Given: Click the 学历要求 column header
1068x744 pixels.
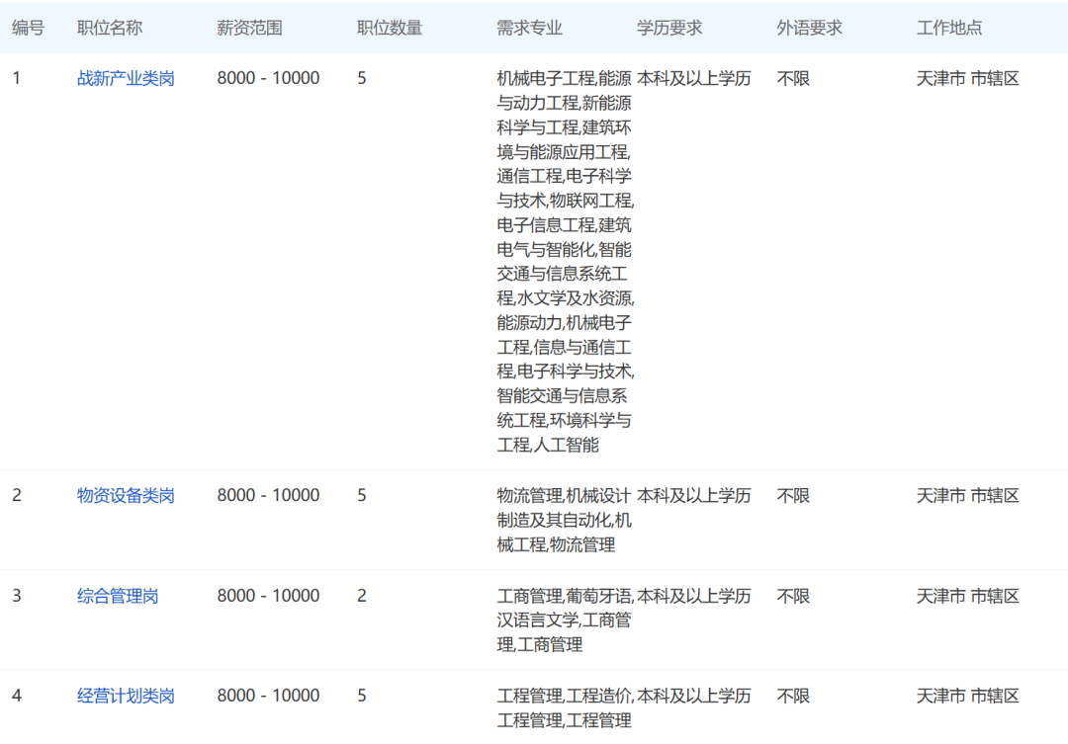Looking at the screenshot, I should 668,28.
